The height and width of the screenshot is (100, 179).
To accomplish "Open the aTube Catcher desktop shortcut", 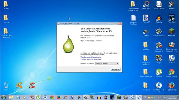I will (159, 5).
